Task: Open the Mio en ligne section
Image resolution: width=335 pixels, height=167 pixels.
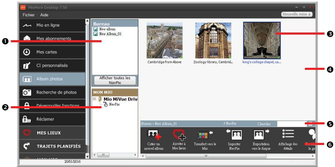Action: (x=53, y=25)
